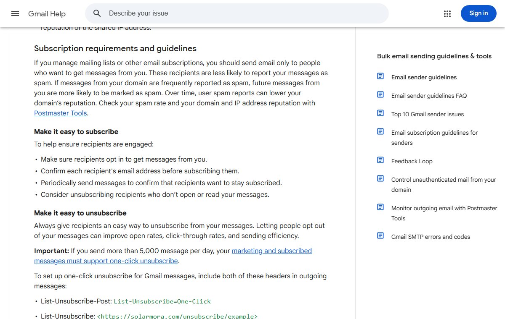Open the Google apps grid
505x319 pixels.
click(447, 13)
